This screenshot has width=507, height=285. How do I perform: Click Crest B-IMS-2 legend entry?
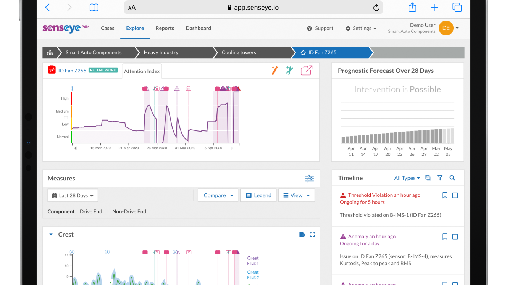click(x=253, y=275)
